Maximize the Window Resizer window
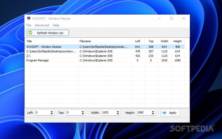Viewport: 222px width, 139px height. 171,18
